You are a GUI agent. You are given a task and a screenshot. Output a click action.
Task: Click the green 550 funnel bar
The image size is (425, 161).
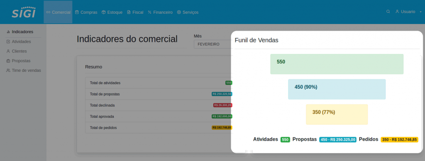coord(337,64)
